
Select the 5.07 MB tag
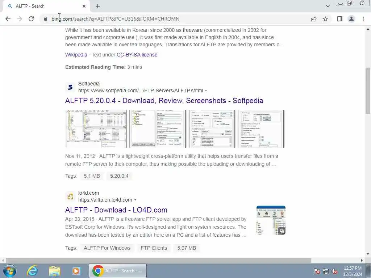point(187,248)
